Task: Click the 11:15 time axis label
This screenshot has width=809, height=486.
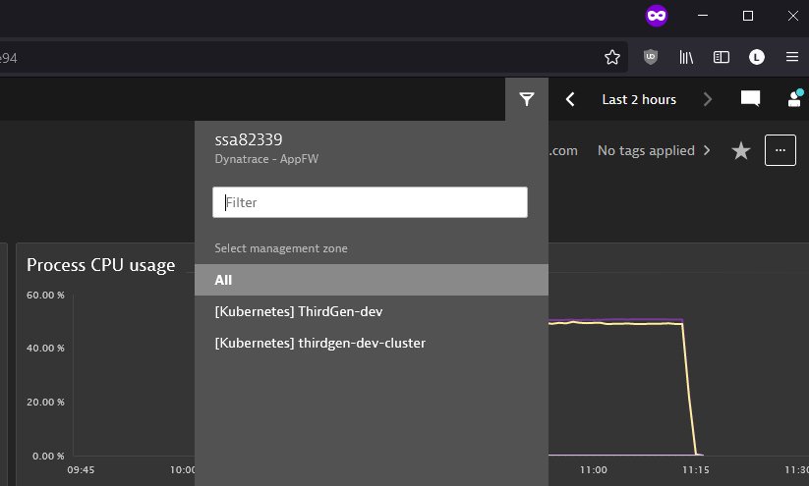Action: tap(696, 469)
